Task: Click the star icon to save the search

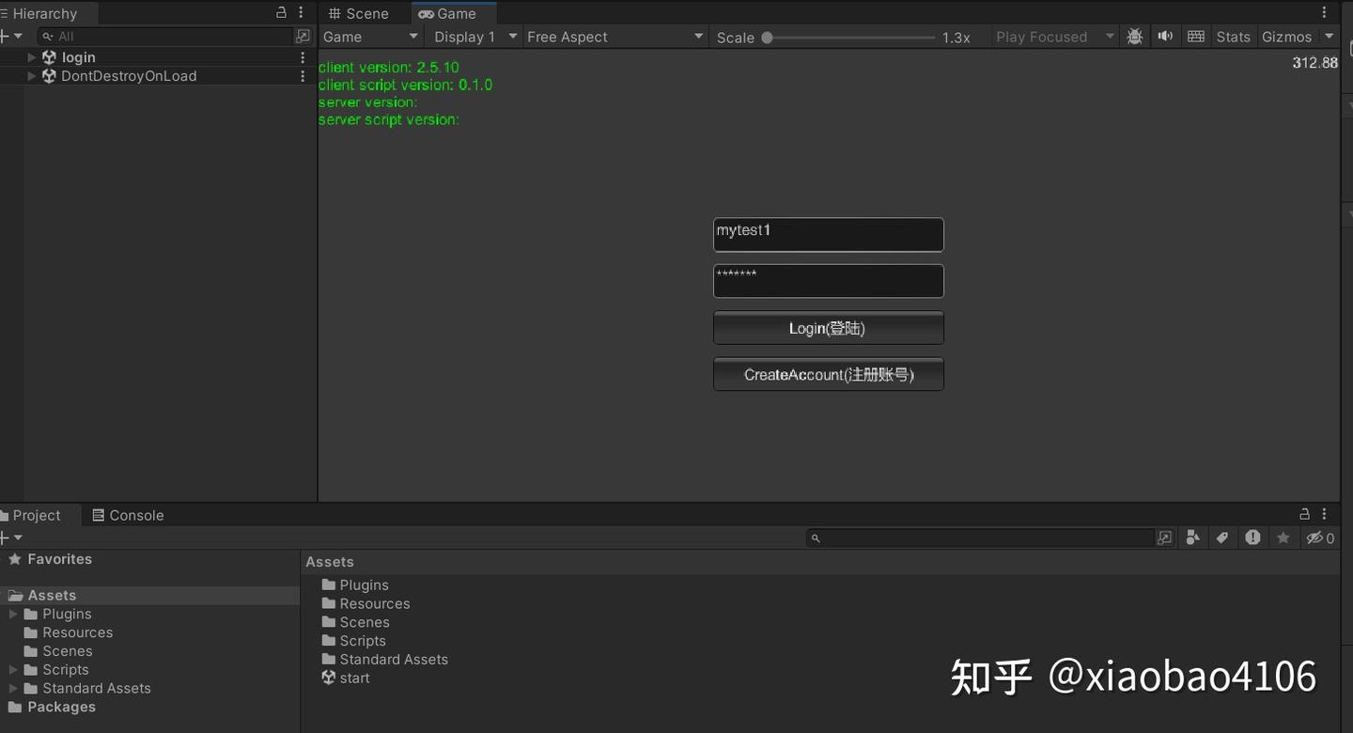Action: [x=1283, y=537]
